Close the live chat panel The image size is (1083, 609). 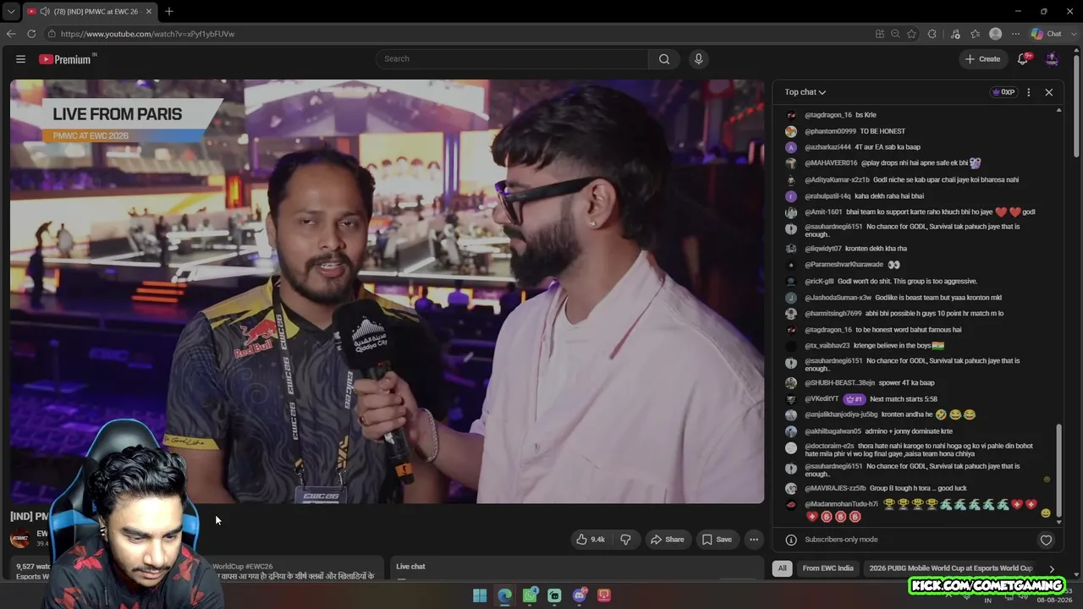coord(1049,92)
